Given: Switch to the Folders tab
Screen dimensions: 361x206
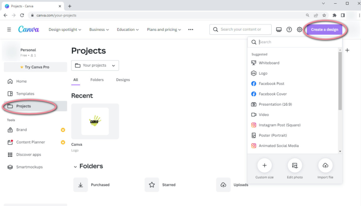Looking at the screenshot, I should [97, 80].
